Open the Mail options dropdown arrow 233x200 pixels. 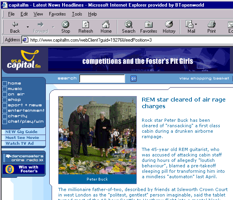196,24
